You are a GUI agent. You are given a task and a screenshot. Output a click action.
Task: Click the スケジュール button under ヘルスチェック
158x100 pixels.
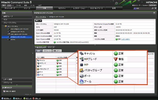tap(47, 51)
